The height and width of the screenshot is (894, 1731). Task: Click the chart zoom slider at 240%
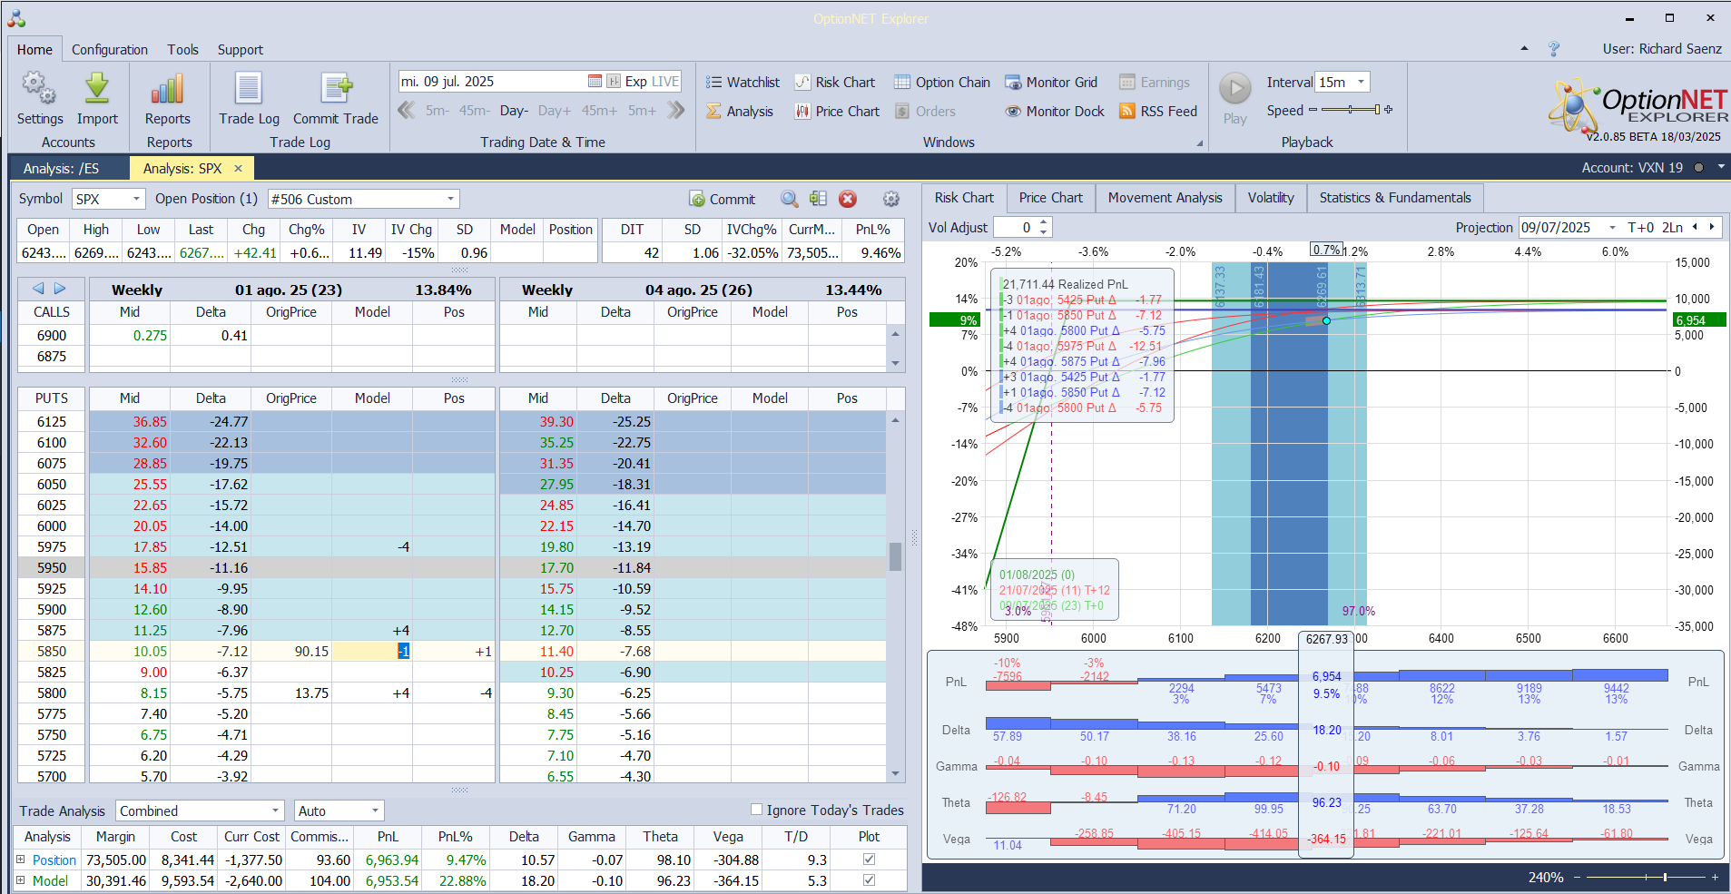[x=1665, y=877]
